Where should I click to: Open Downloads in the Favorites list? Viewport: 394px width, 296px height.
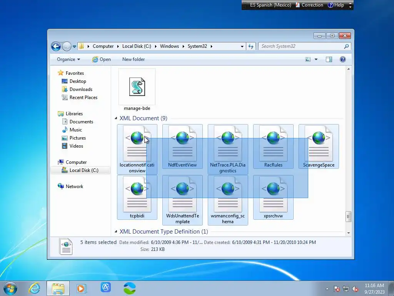[81, 89]
